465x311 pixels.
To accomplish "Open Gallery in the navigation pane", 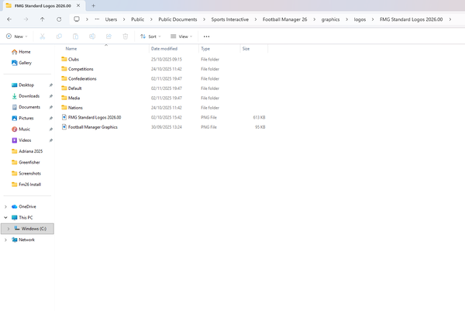I will click(x=25, y=63).
